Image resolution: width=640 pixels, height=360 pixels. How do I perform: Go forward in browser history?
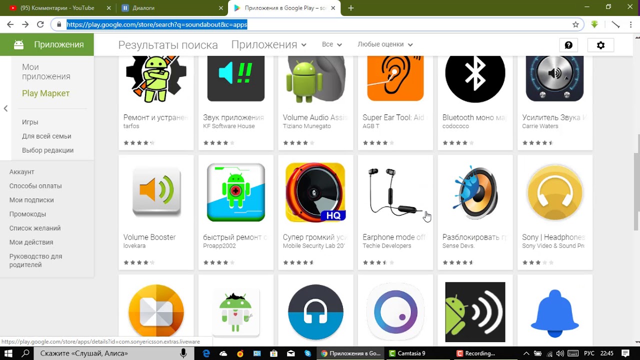click(25, 24)
